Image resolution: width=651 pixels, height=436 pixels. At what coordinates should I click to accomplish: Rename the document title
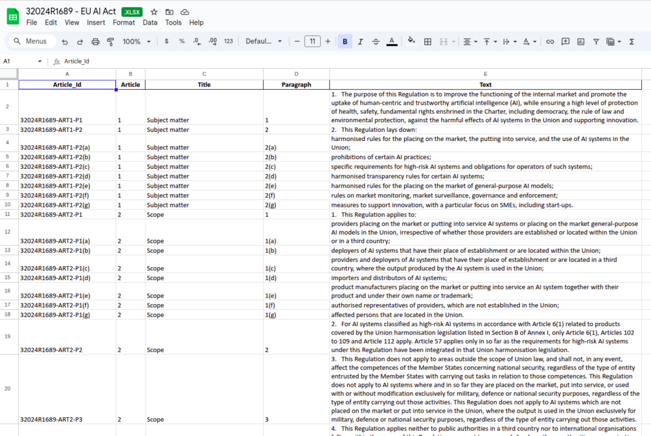71,12
